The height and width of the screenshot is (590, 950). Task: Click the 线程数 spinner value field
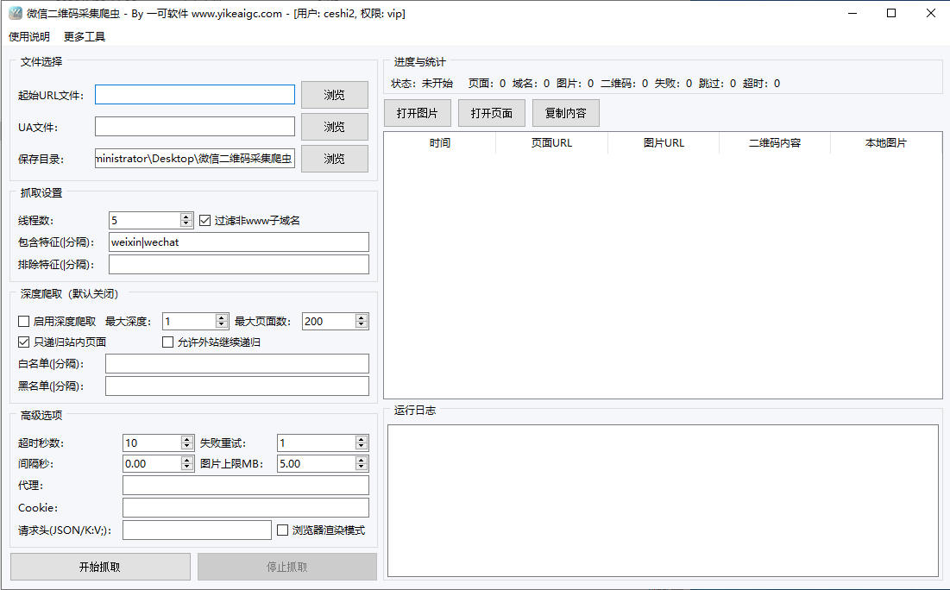tap(144, 221)
